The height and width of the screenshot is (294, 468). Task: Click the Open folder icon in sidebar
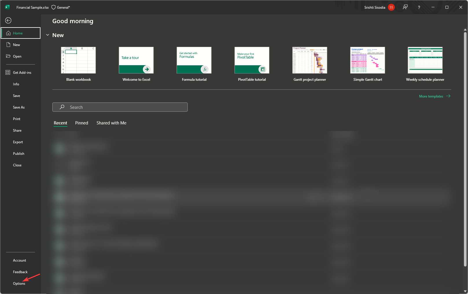pos(8,56)
